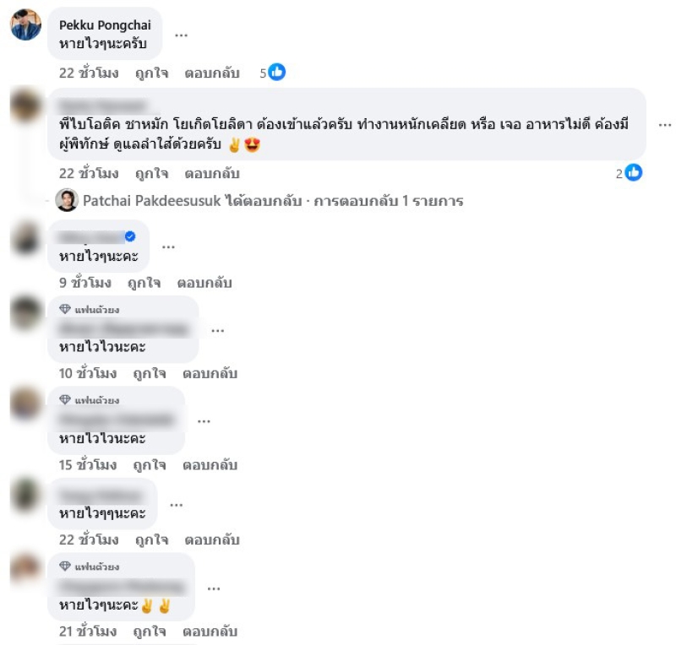Click ตอบกลับ under the 10 ชั่วโมง comment

point(210,373)
